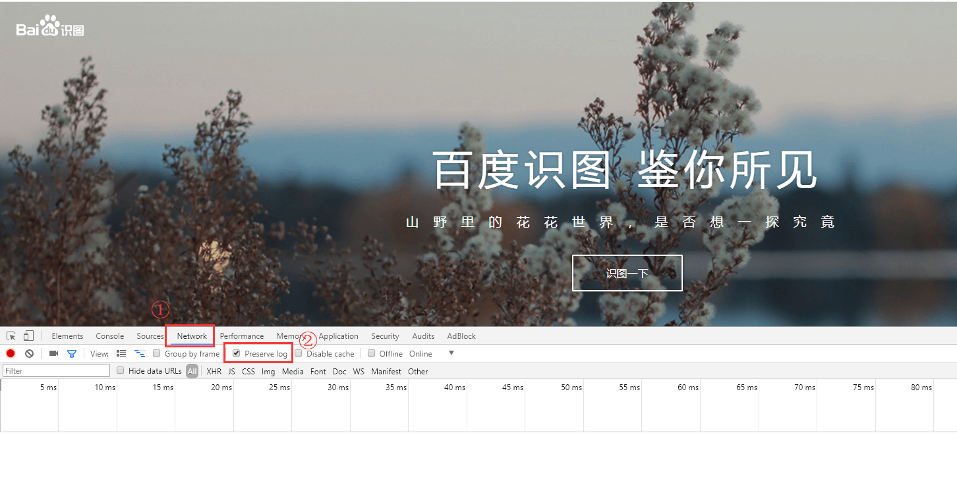Toggle the blue filter funnel icon

coord(72,354)
